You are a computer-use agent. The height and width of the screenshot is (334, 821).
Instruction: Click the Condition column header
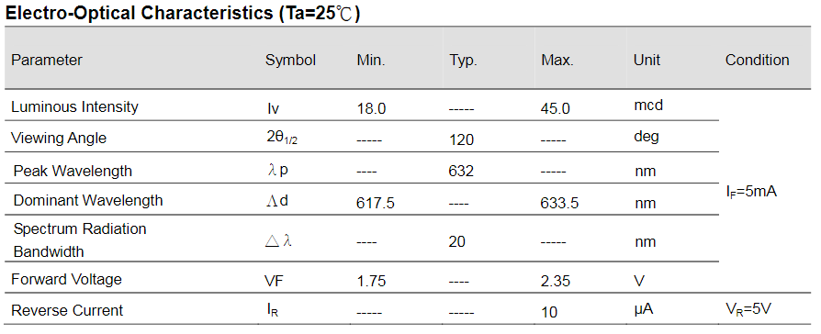757,61
